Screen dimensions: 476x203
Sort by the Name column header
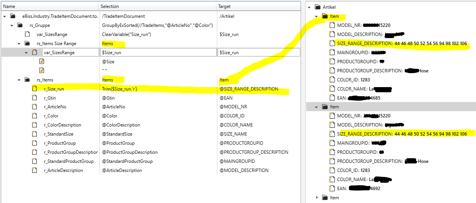(x=49, y=6)
